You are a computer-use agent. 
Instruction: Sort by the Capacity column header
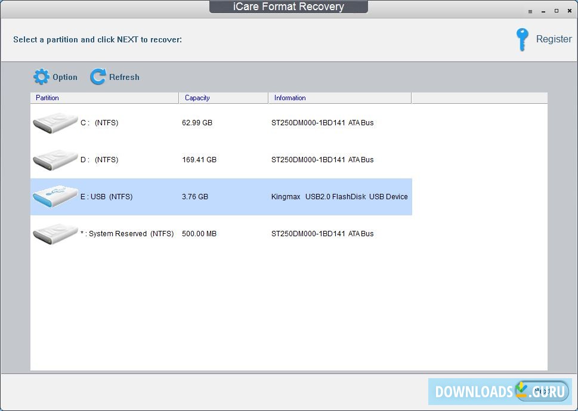(x=223, y=98)
